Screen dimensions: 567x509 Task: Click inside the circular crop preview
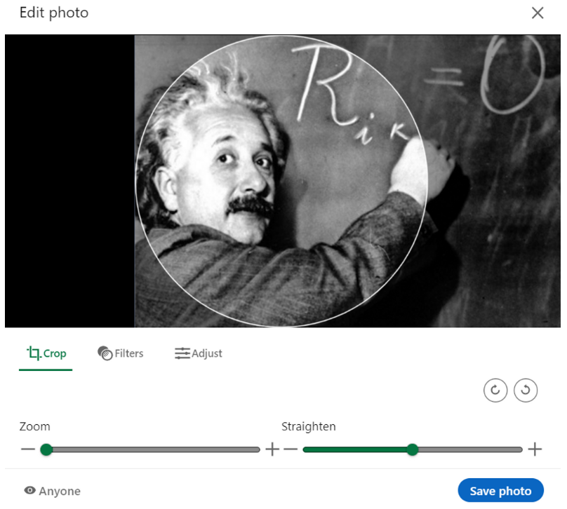(281, 181)
